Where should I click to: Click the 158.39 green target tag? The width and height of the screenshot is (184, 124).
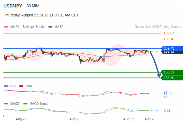coord(172,78)
